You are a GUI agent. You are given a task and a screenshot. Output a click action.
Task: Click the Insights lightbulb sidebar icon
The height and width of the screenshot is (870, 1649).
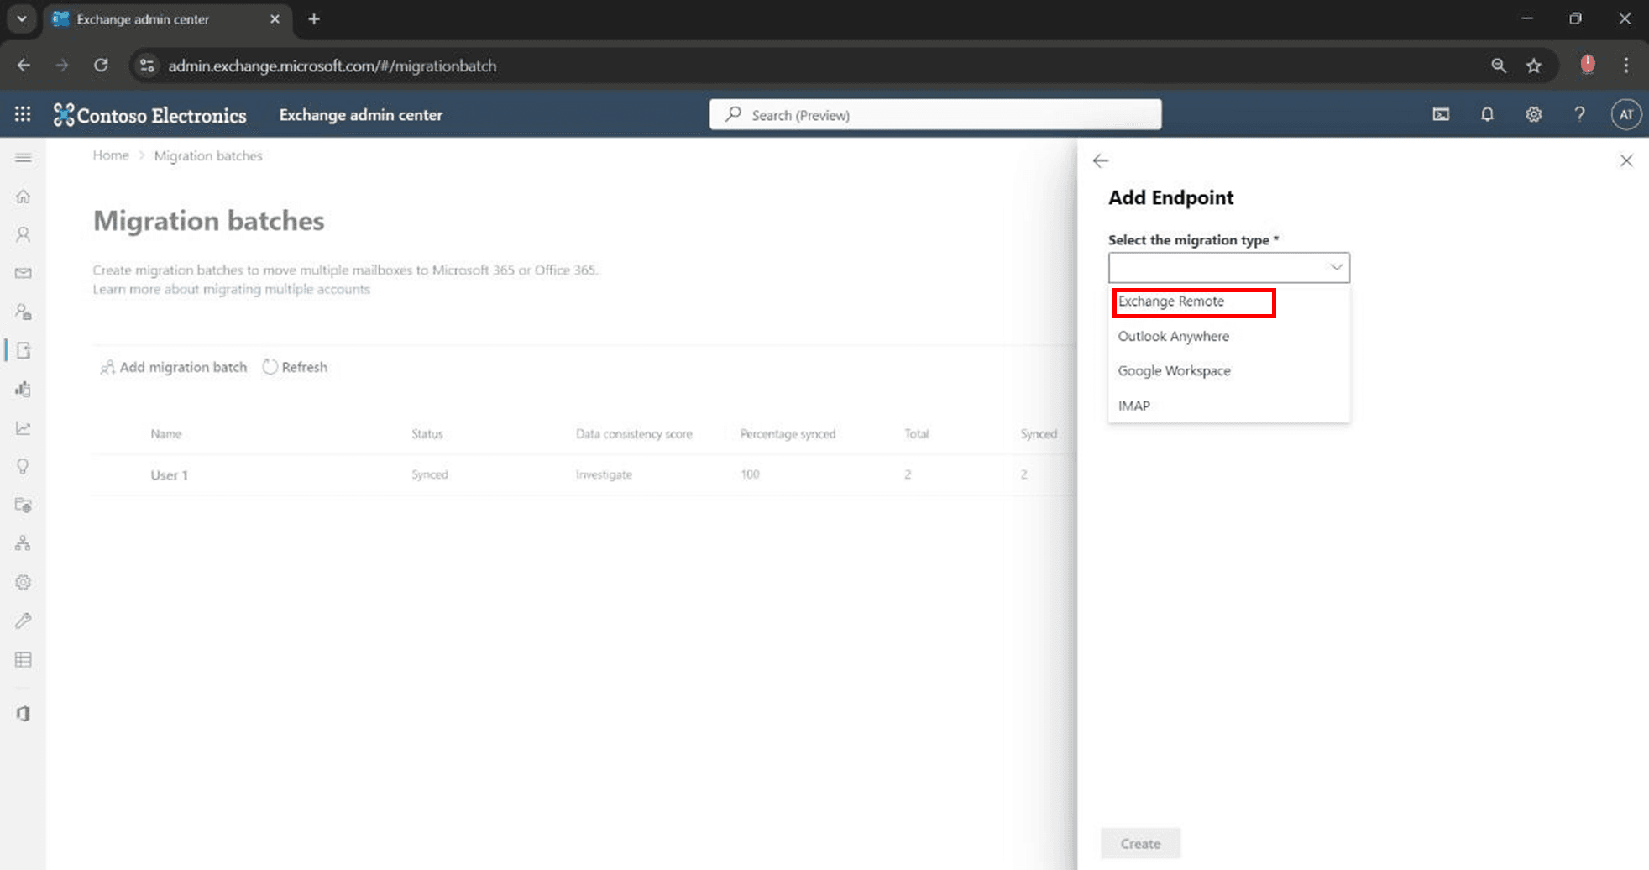[24, 467]
